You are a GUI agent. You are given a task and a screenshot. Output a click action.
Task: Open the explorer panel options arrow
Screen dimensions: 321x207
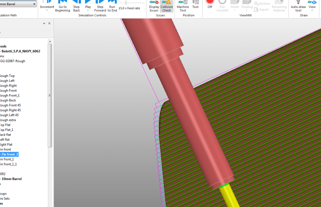[x=44, y=24]
